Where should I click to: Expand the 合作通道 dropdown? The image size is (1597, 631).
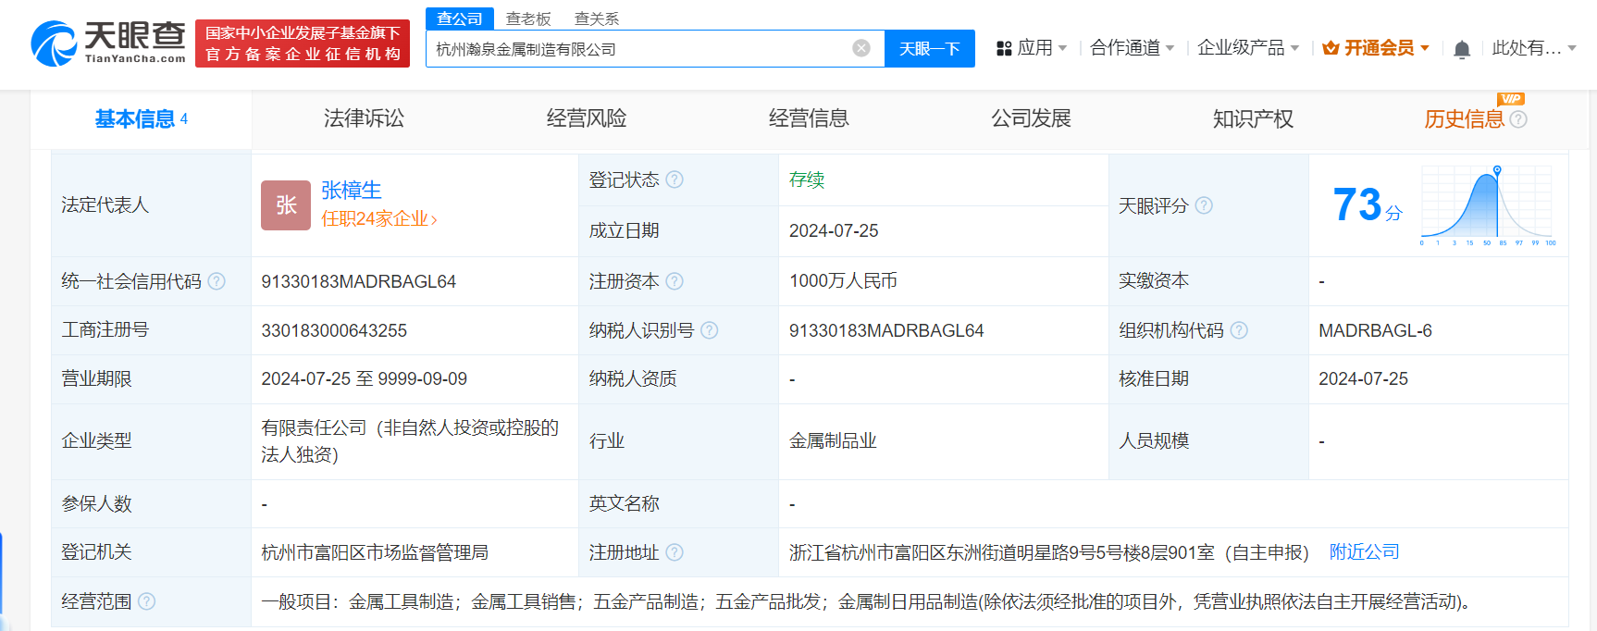(x=1132, y=48)
